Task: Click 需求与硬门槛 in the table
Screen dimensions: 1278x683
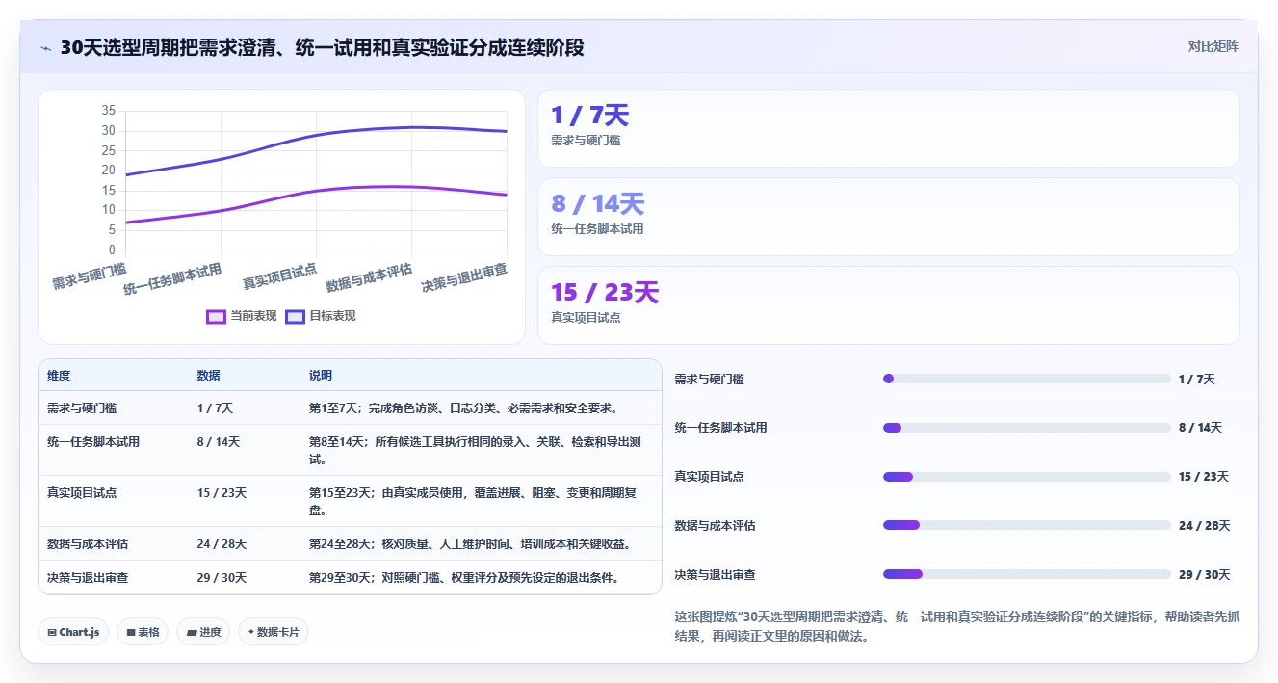Action: point(82,408)
